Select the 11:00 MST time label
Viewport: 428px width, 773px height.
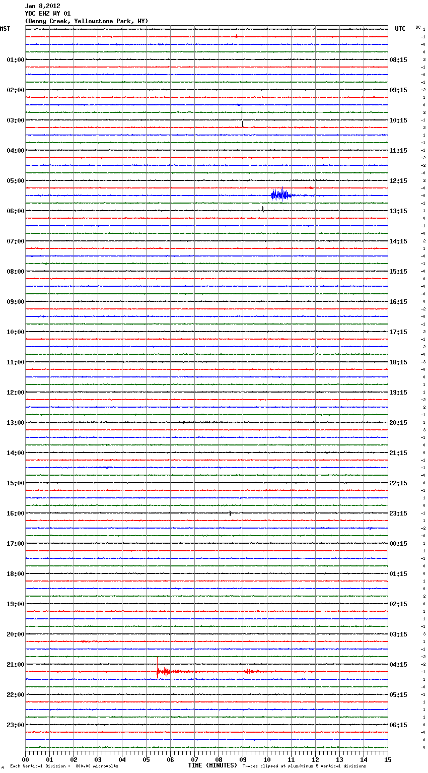16,362
